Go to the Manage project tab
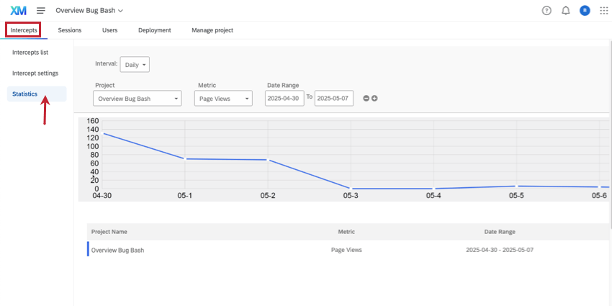This screenshot has width=612, height=306. pos(212,30)
